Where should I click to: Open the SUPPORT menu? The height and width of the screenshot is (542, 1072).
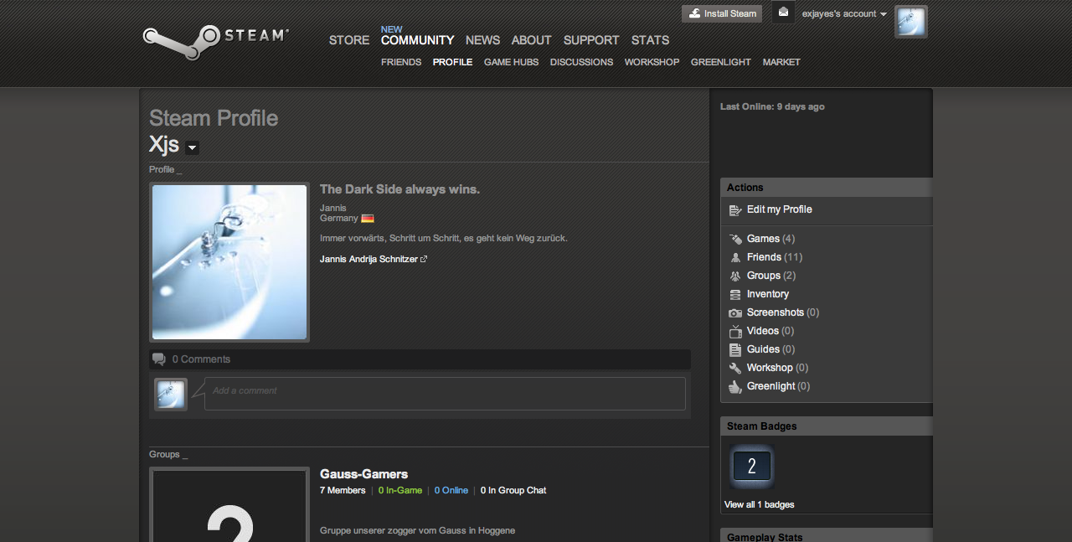(591, 40)
